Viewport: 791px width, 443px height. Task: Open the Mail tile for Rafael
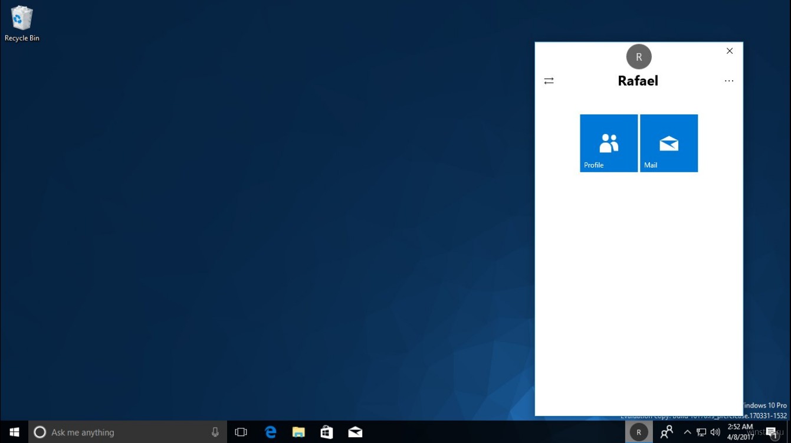669,143
